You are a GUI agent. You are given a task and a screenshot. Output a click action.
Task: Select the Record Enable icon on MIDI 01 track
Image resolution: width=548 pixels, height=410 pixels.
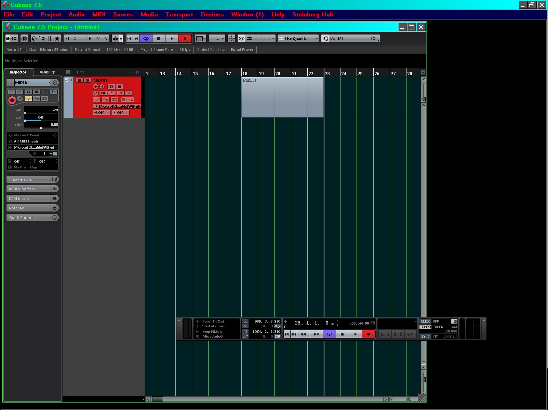coord(95,86)
